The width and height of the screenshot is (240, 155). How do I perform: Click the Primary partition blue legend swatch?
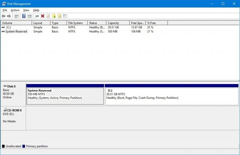[x=24, y=146]
